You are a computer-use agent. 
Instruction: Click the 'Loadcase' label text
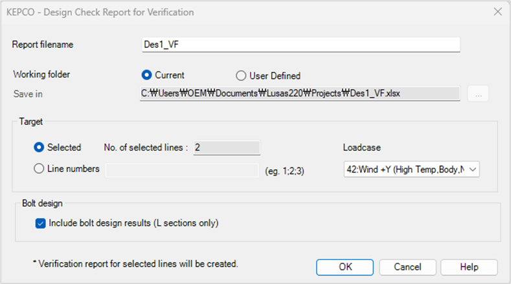pos(362,148)
